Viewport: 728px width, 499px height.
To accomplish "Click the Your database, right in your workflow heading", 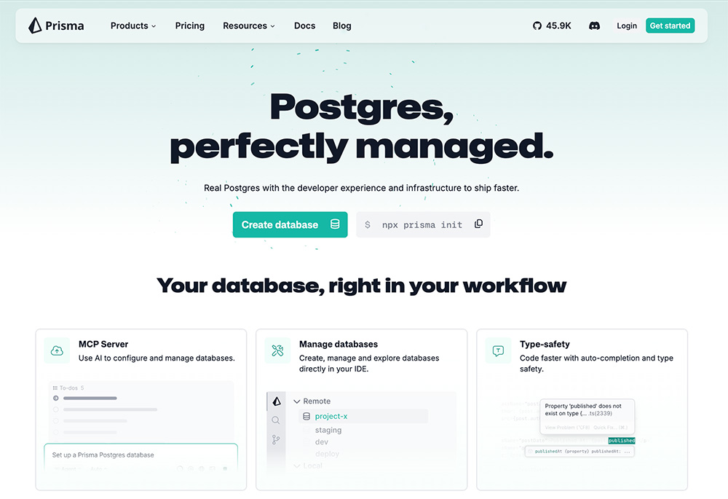I will click(x=361, y=286).
